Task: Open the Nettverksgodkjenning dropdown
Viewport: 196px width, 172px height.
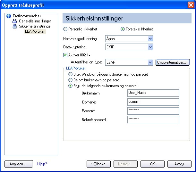Action: (x=129, y=39)
